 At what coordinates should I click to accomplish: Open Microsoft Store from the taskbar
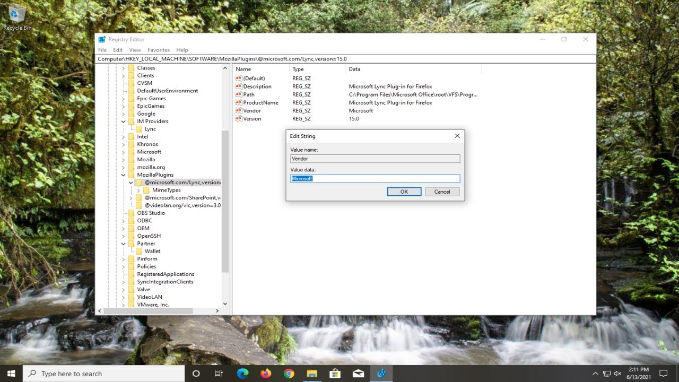click(x=335, y=374)
